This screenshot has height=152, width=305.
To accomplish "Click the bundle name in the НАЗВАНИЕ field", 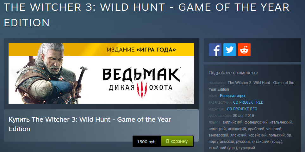I will [251, 86].
